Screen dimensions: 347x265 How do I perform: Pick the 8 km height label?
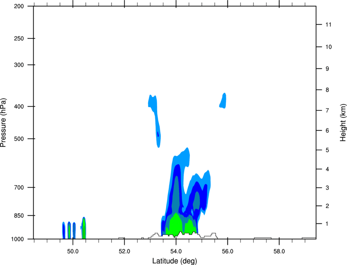327,90
